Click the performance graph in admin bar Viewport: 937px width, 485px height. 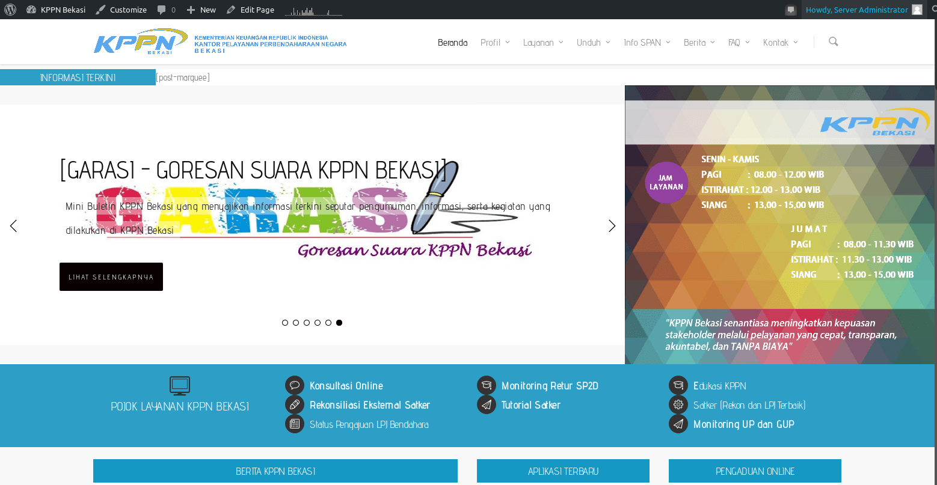[313, 10]
